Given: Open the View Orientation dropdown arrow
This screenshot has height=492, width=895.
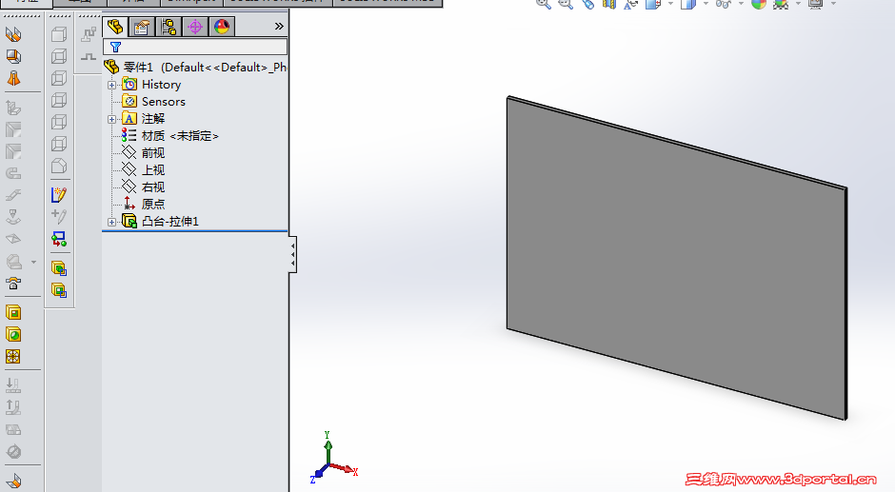Looking at the screenshot, I should click(x=670, y=4).
